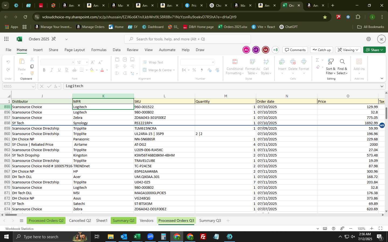Viewport: 388px width, 242px height.
Task: Open Zoom from the taskbar
Action: [x=150, y=237]
